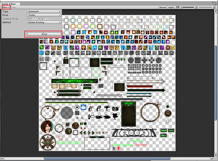Adjust the mip level slider
Screen dimensions: 218x161
(206, 7)
